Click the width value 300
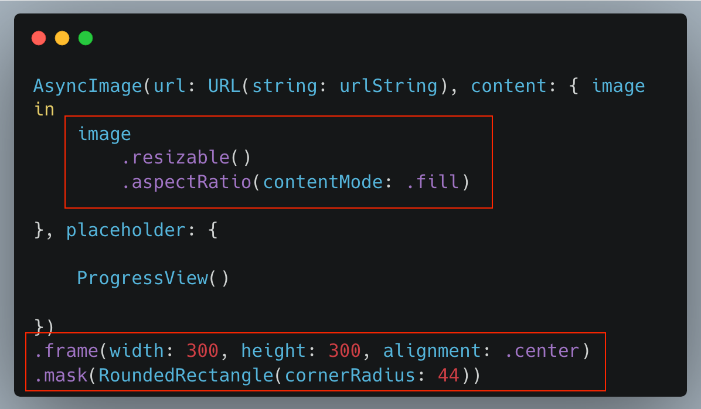 203,350
